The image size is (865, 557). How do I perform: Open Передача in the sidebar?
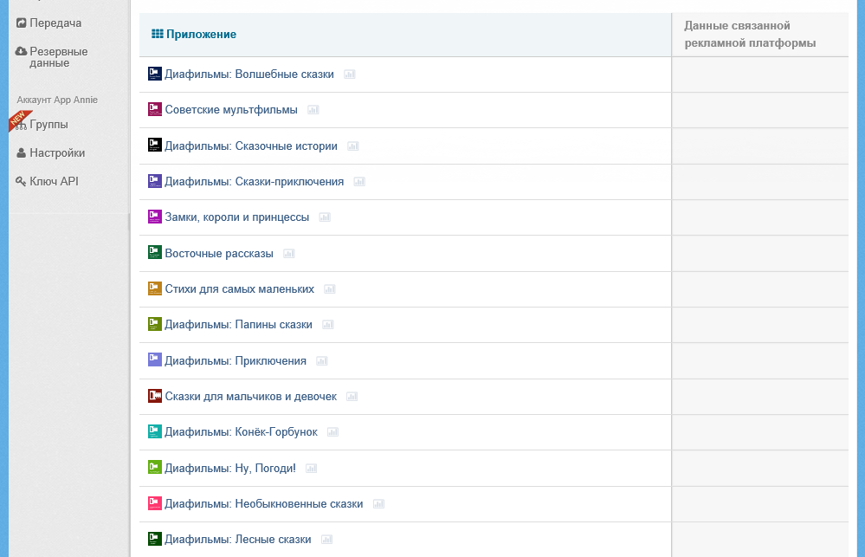pos(55,23)
